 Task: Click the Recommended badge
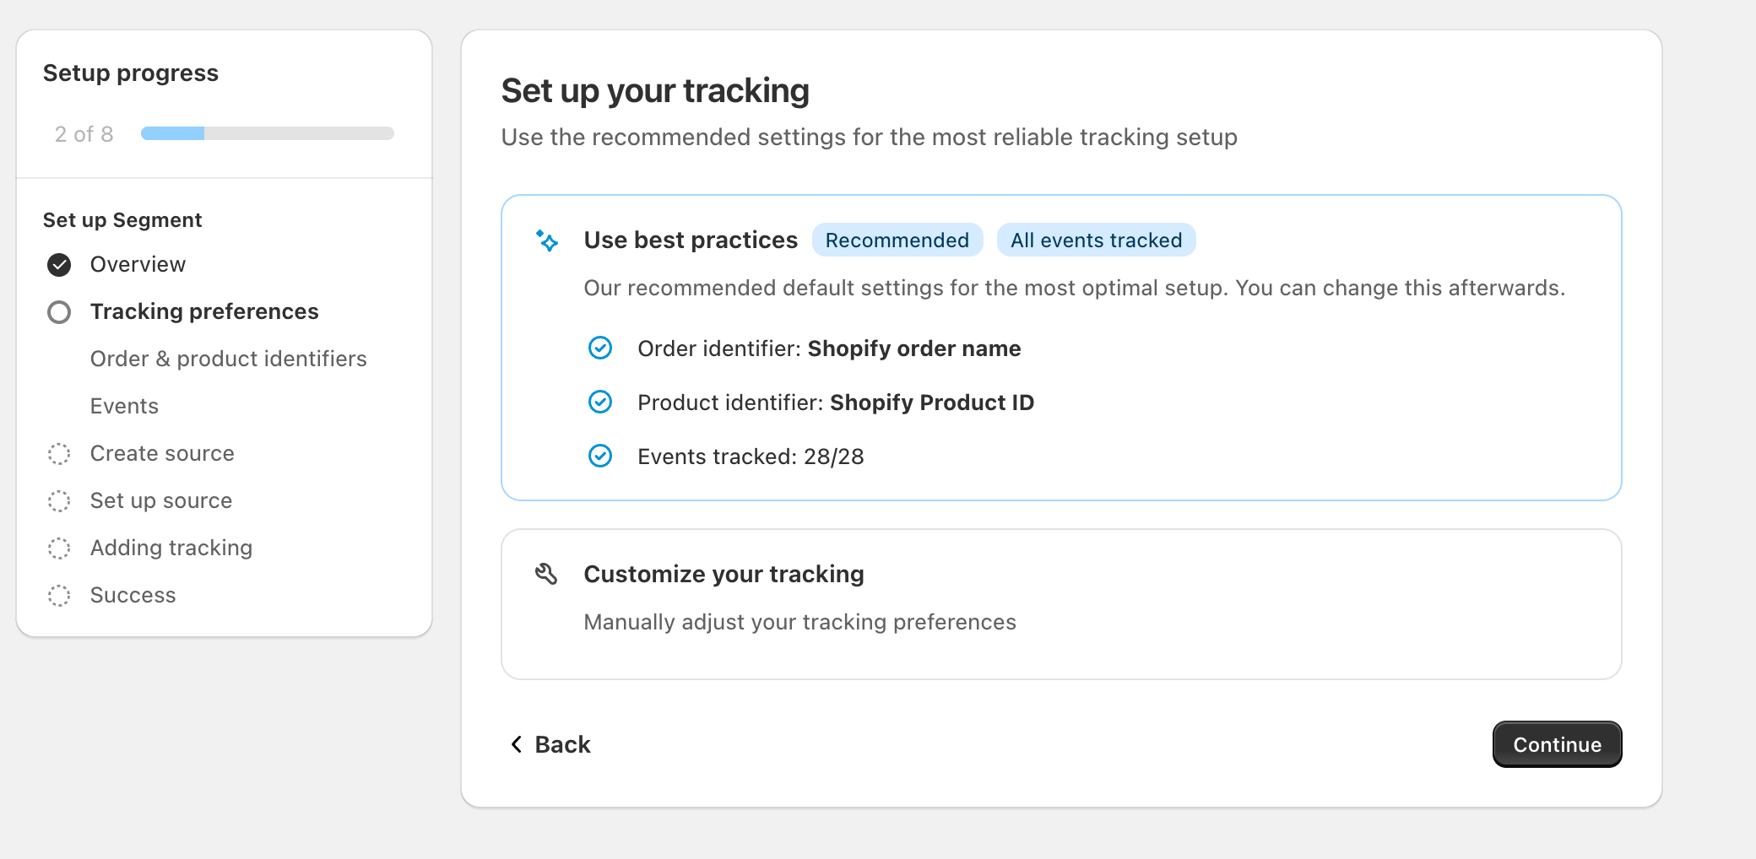(897, 240)
